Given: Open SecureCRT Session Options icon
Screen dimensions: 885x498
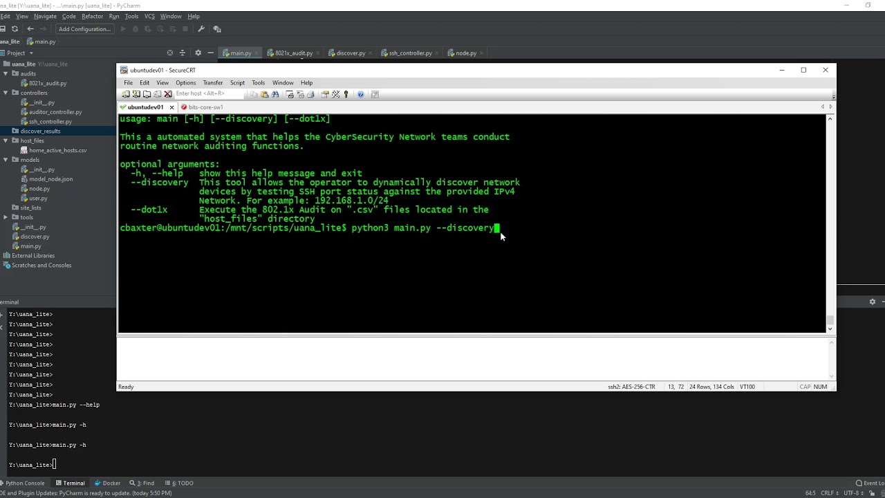Looking at the screenshot, I should [x=325, y=94].
